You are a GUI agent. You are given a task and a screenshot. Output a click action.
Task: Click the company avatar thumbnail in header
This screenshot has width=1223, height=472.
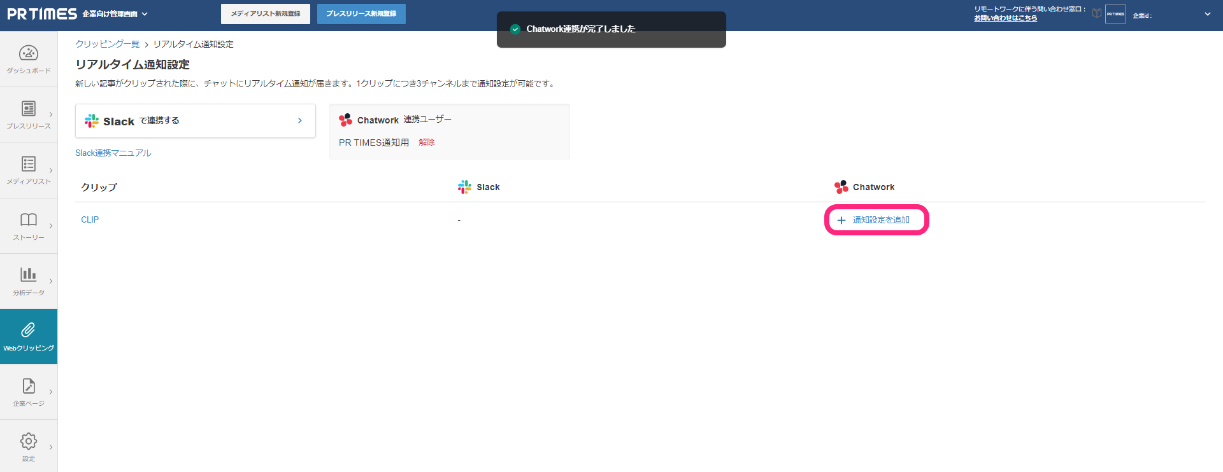click(x=1115, y=14)
